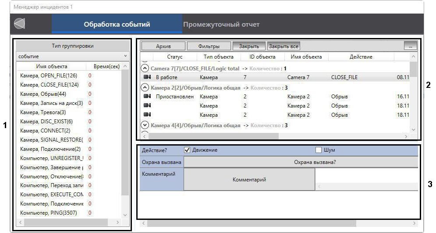Click the Закрыть все button
This screenshot has height=233, width=436.
coord(284,46)
